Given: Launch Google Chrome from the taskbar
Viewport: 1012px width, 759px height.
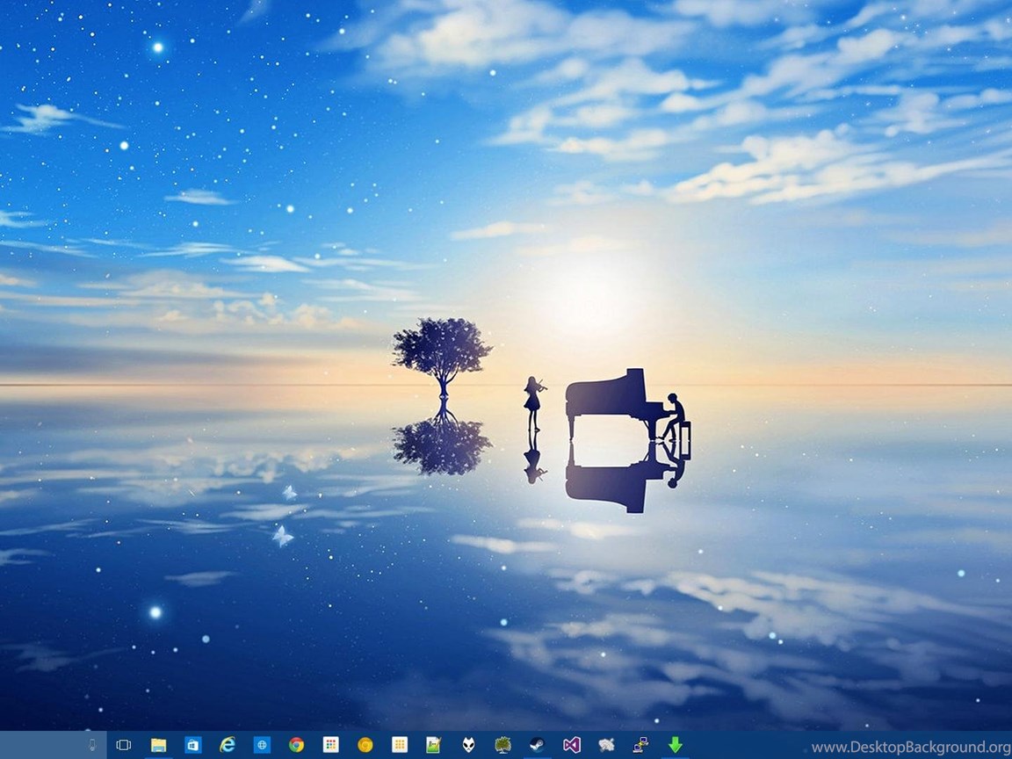Looking at the screenshot, I should [296, 746].
